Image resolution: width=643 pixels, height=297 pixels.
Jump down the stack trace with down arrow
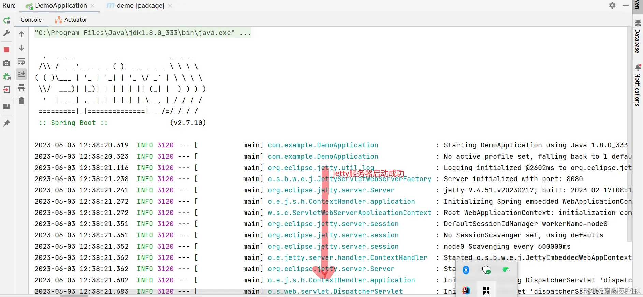(21, 48)
